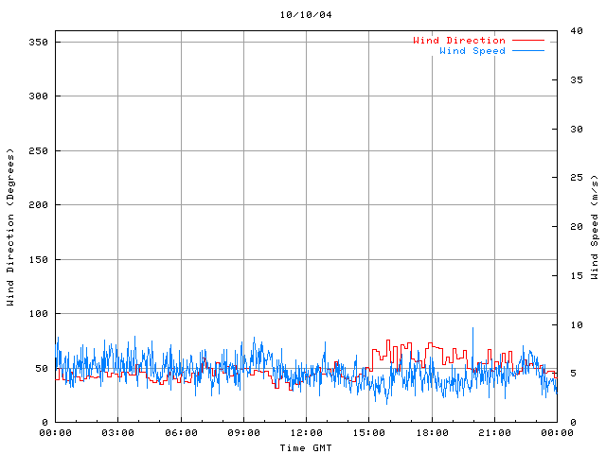Click the 250 degrees axis label
The width and height of the screenshot is (606, 454).
tap(38, 150)
